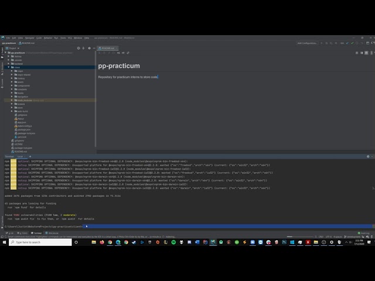Select the LICENSE file
This screenshot has width=375, height=281.
click(18, 145)
